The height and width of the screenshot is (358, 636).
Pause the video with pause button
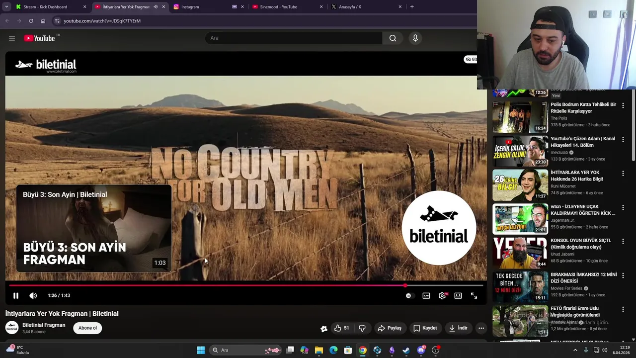pyautogui.click(x=16, y=295)
